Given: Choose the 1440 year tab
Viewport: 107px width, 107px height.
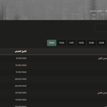Looking at the screenshot, I should [x=81, y=43].
